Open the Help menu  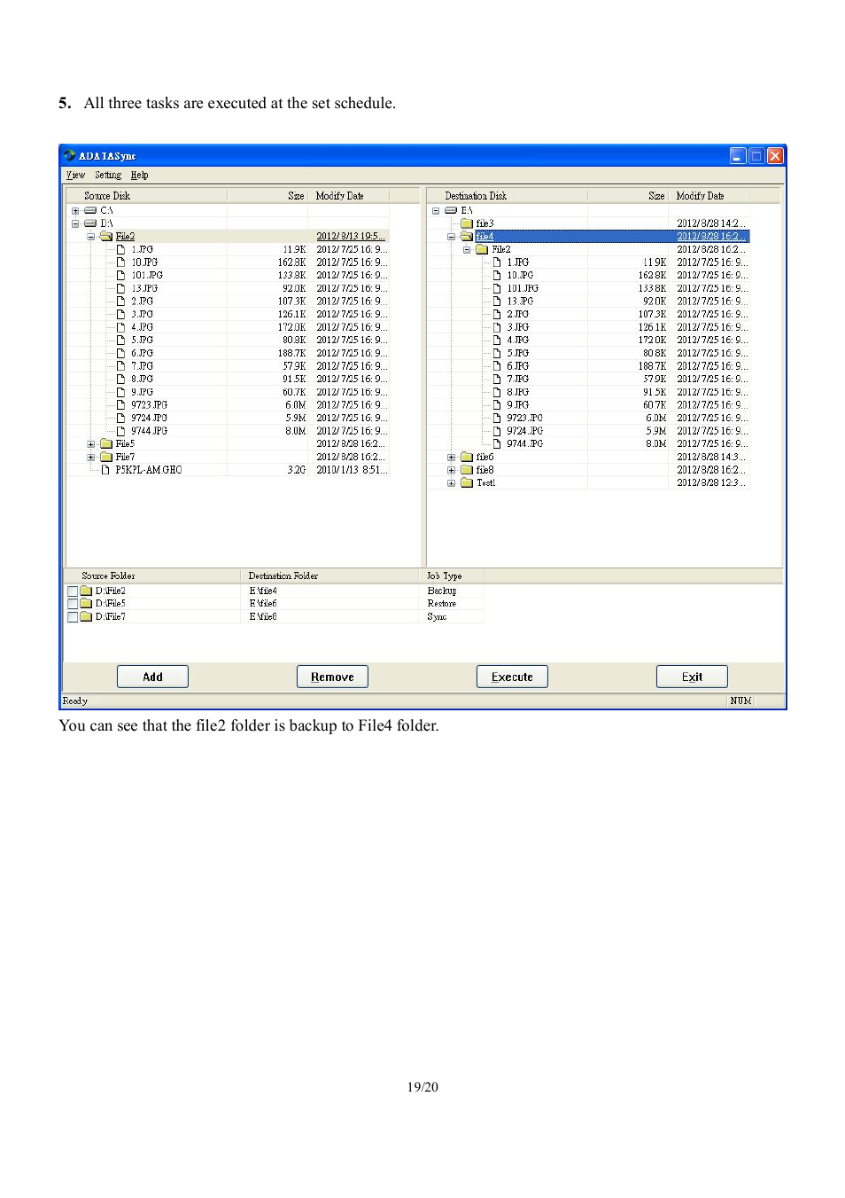pos(140,176)
